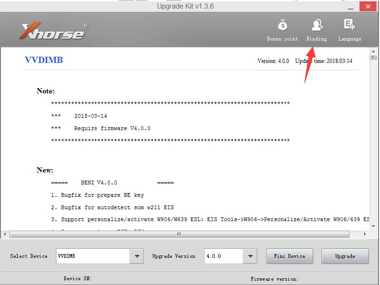The image size is (380, 285).
Task: Click the vertical scrollbar thumb grip
Action: [373, 58]
